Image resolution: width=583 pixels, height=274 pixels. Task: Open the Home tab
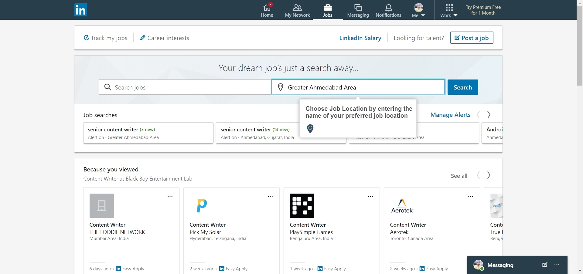[267, 10]
